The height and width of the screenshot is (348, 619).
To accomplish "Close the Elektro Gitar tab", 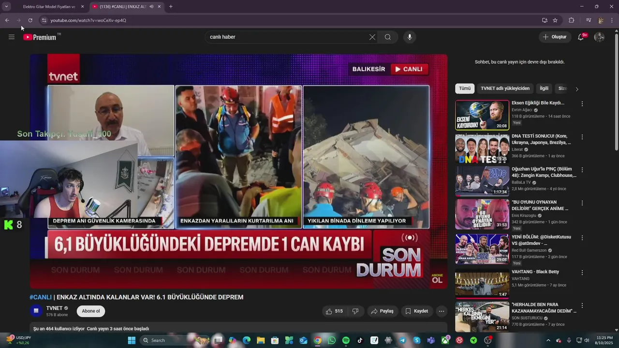I will coord(82,7).
